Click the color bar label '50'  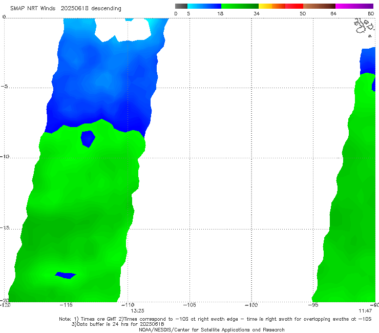coord(303,14)
